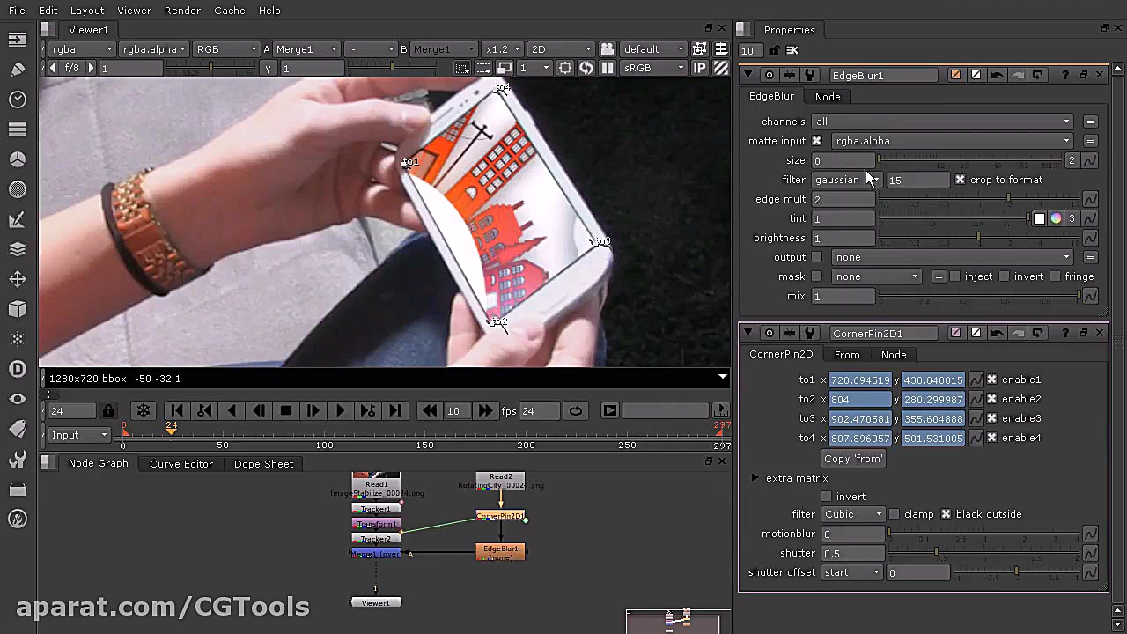Screen dimensions: 1127x634
Task: Open the Draw nodes toolbar menu
Action: pyautogui.click(x=18, y=70)
